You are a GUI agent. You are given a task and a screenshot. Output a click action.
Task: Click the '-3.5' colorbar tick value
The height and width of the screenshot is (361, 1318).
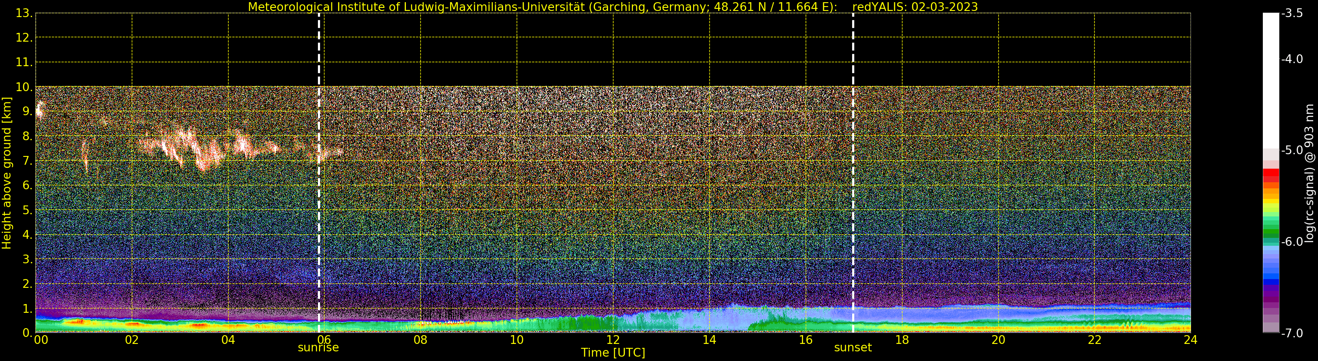pos(1292,14)
